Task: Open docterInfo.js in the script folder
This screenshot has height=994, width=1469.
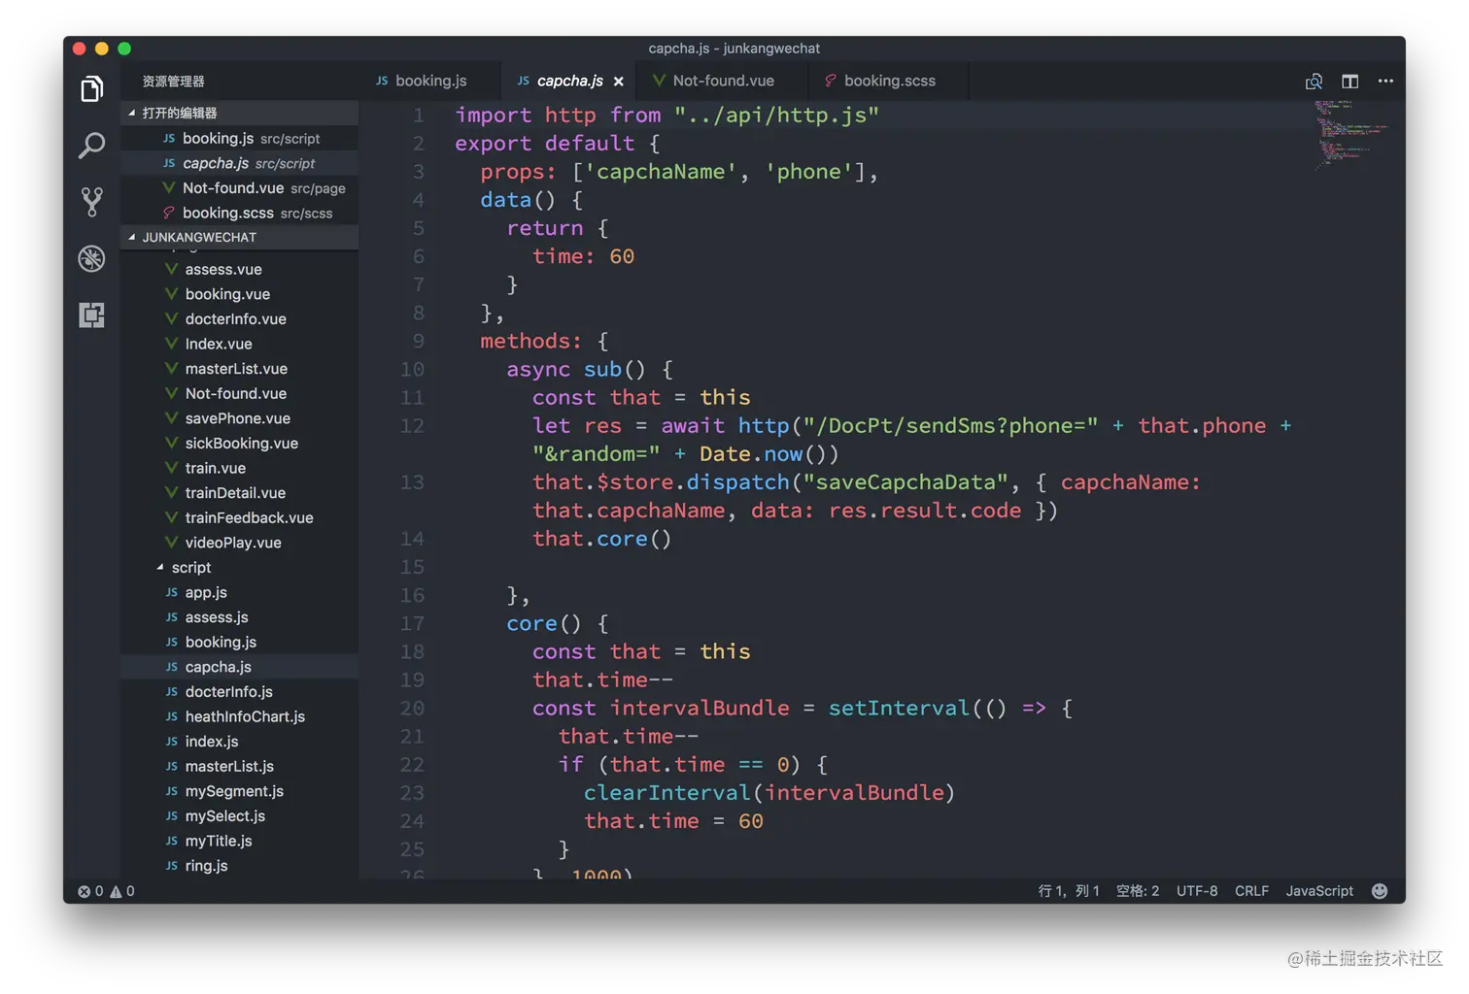Action: [239, 692]
